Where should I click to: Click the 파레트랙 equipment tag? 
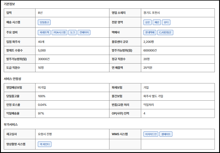pyautogui.click(x=44, y=32)
